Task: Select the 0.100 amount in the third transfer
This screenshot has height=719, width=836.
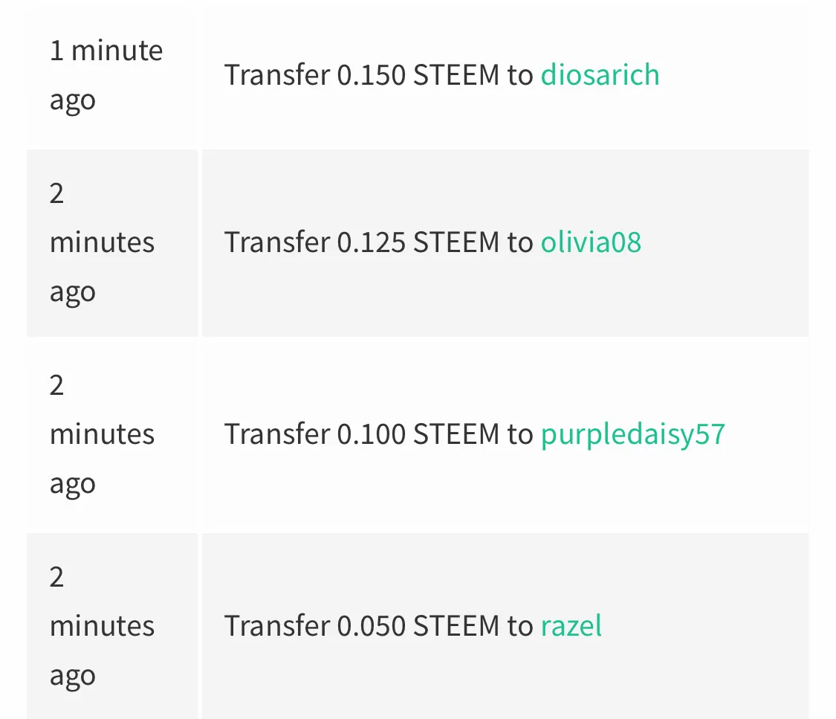Action: 371,434
